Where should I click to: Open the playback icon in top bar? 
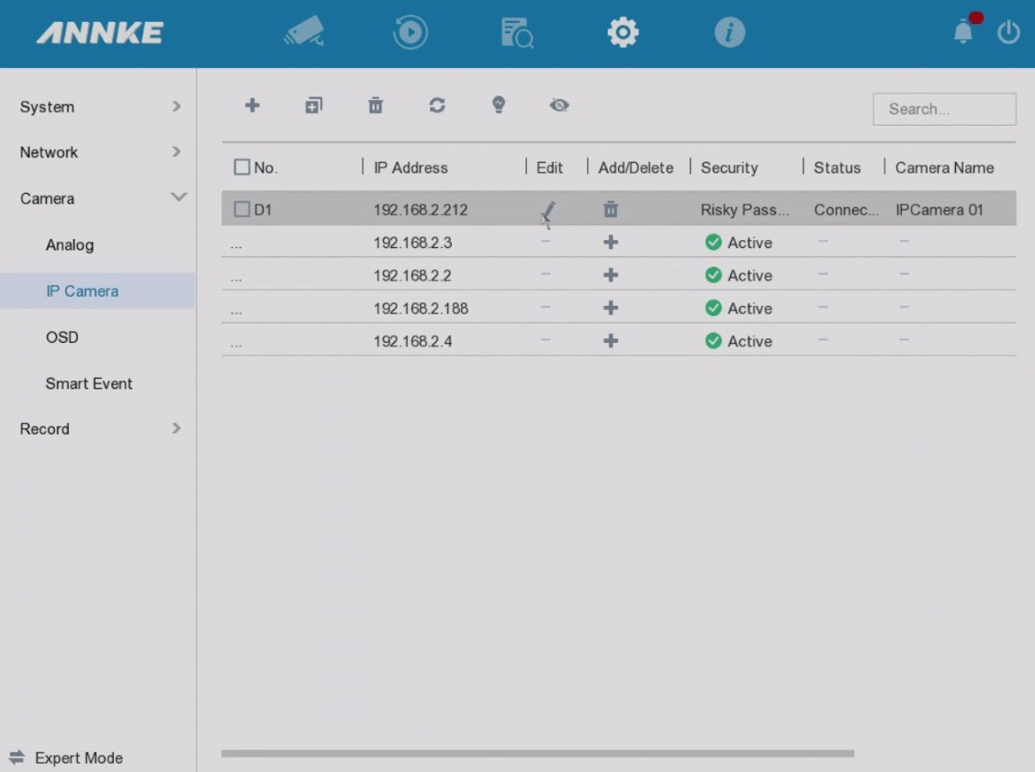[x=412, y=33]
